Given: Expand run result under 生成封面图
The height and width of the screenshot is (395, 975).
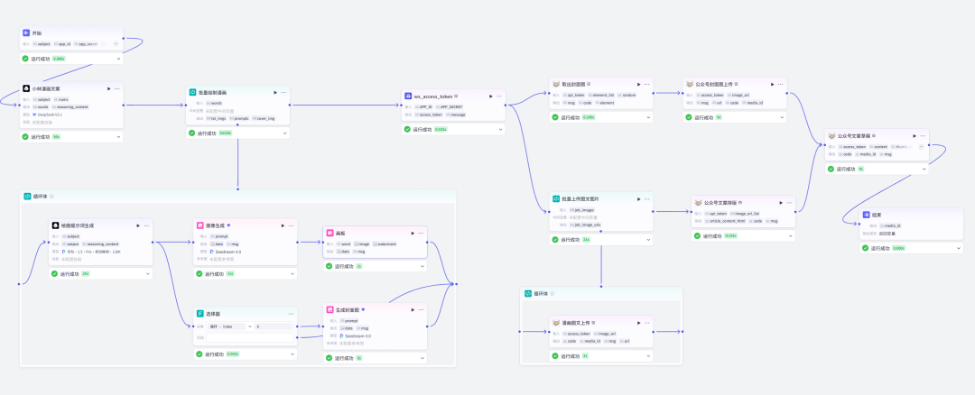Looking at the screenshot, I should click(x=422, y=358).
